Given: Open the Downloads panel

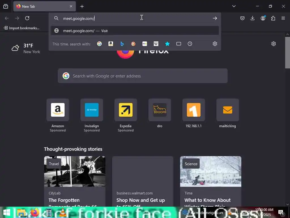Looking at the screenshot, I should pos(252,18).
